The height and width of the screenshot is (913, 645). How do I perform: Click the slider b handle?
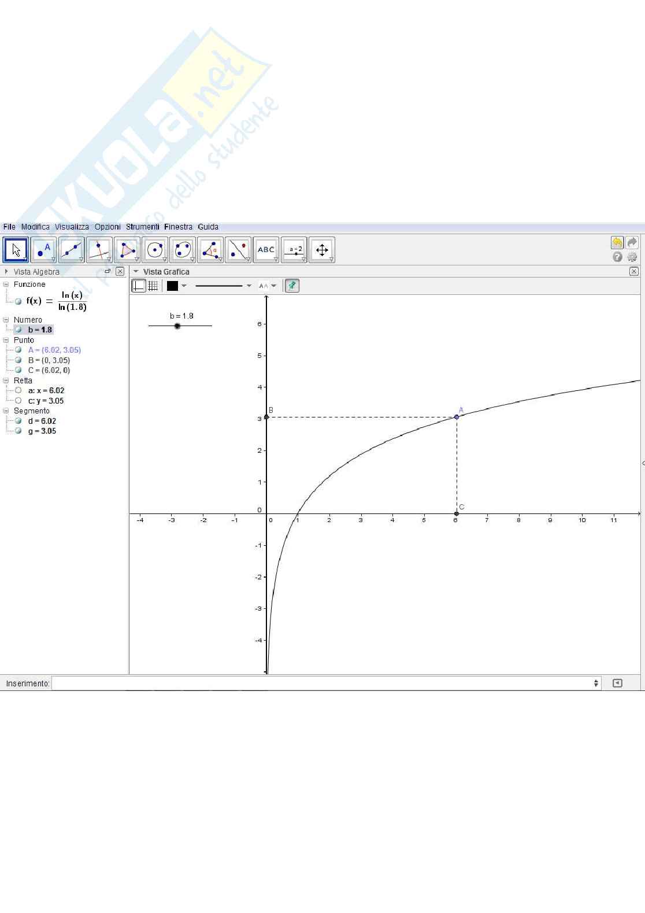pos(177,326)
